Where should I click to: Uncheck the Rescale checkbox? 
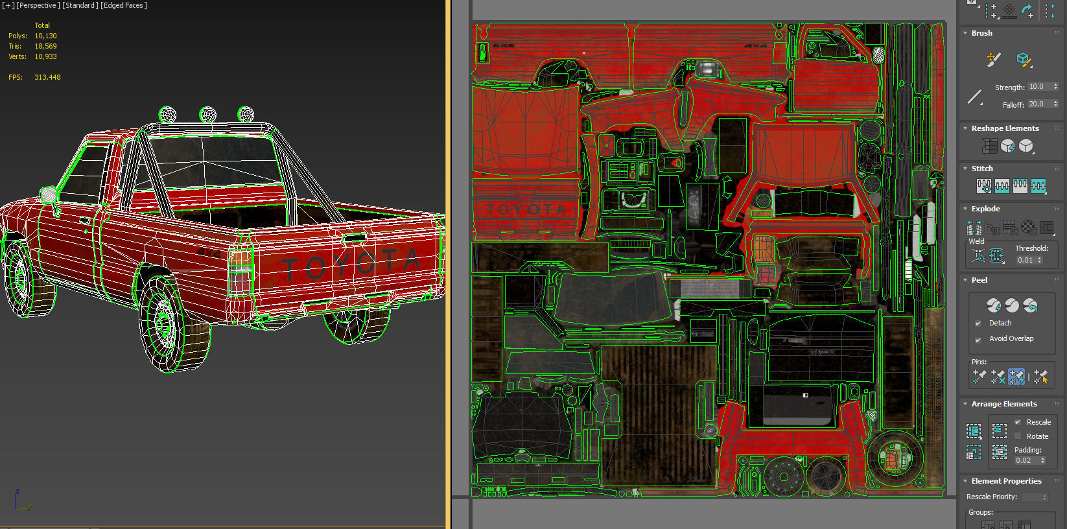pos(1018,422)
